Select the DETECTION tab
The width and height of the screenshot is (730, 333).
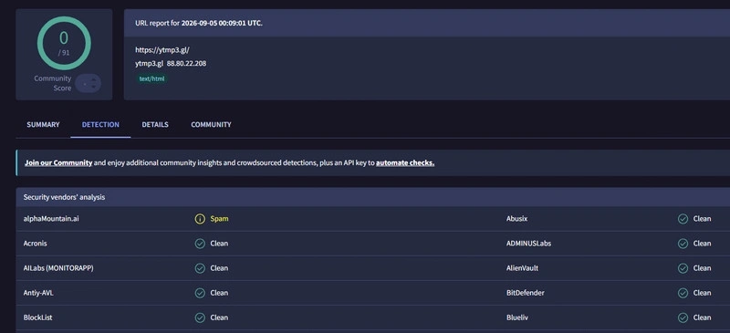point(100,125)
